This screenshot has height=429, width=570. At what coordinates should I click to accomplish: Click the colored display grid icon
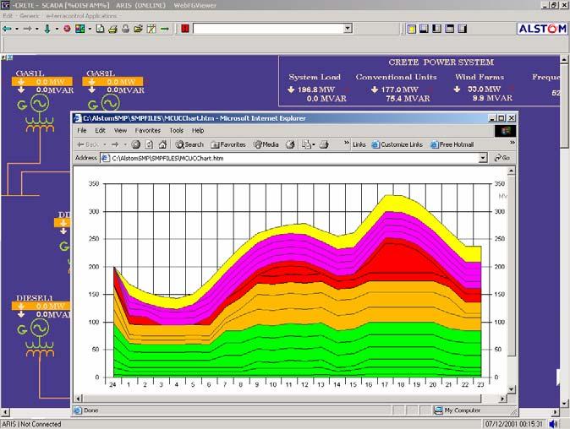pos(79,29)
